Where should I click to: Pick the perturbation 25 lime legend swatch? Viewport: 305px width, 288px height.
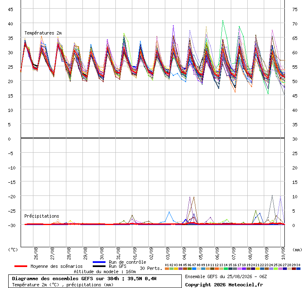275,269
